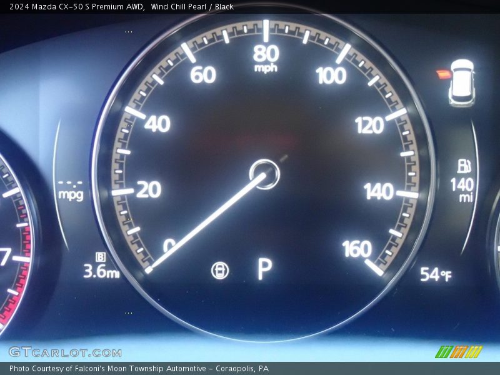Viewport: 500px width, 375px height.
Task: Click the 120 mark on speedometer
Action: [x=369, y=126]
